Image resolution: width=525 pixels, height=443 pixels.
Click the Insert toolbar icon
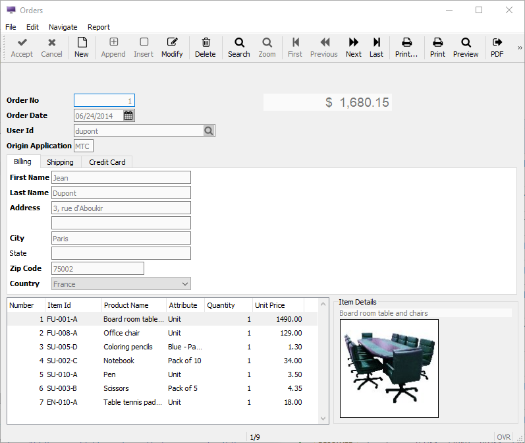pos(144,42)
